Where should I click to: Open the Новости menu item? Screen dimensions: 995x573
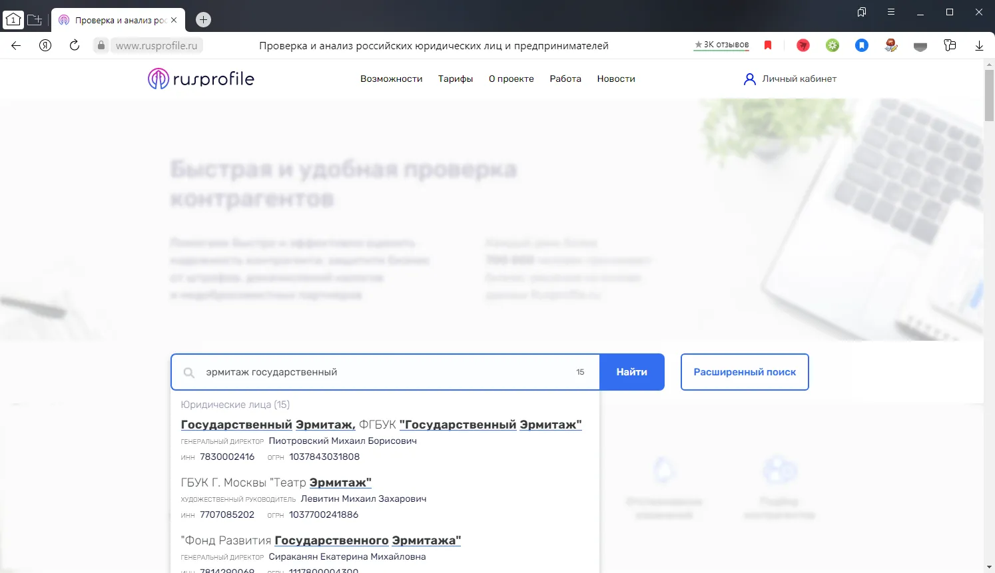tap(616, 79)
